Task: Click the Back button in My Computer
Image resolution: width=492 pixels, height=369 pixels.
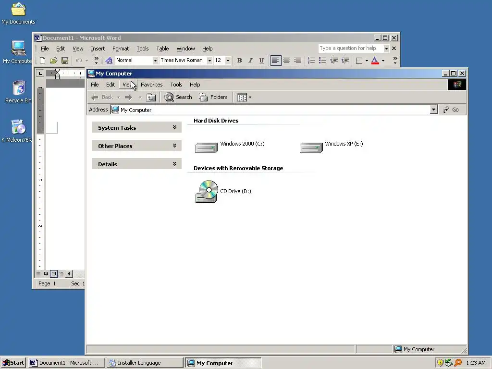Action: pyautogui.click(x=102, y=97)
